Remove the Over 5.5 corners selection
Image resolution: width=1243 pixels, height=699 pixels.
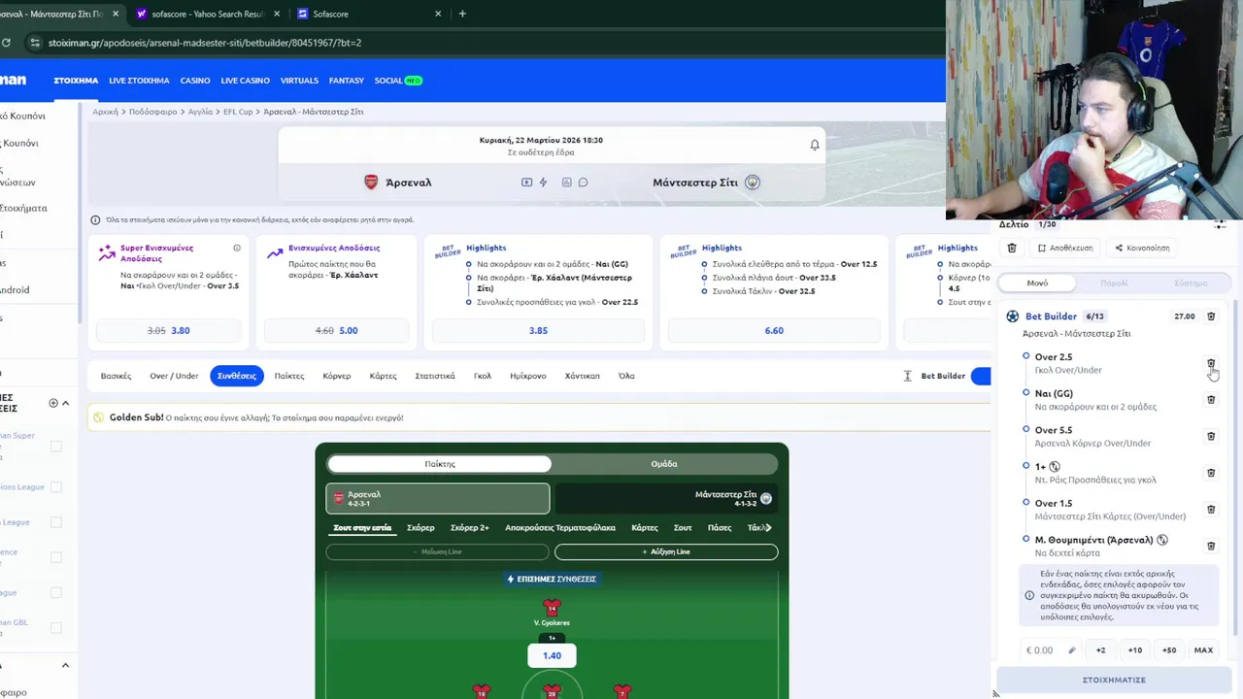tap(1211, 436)
